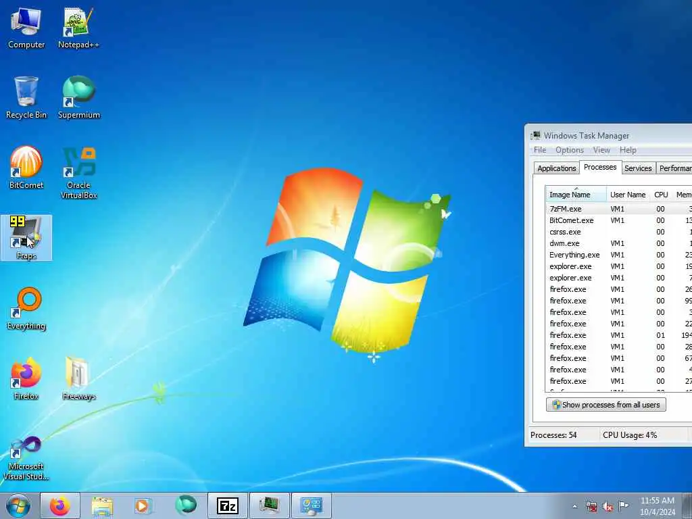The height and width of the screenshot is (519, 692).
Task: Open Windows Explorer from the taskbar
Action: (x=103, y=505)
